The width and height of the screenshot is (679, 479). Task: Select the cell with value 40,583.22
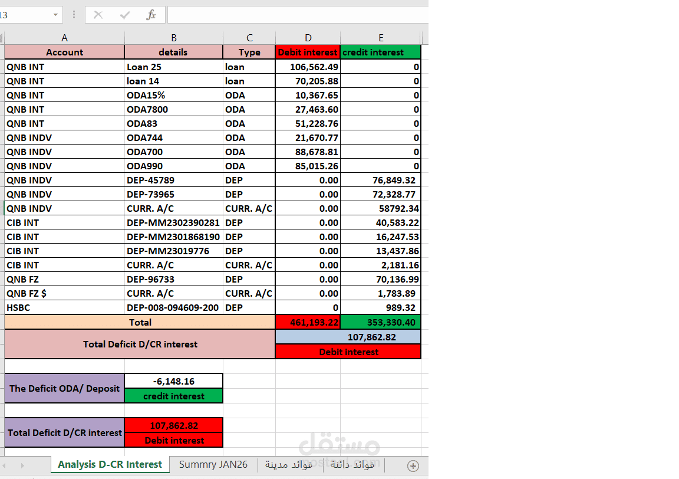tap(381, 223)
